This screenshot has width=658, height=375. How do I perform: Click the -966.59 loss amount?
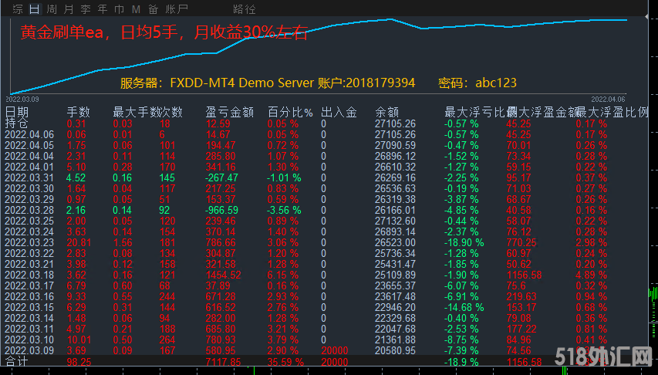[x=221, y=210]
